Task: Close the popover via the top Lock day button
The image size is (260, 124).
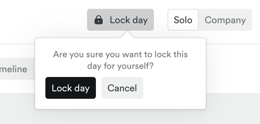Action: (120, 20)
